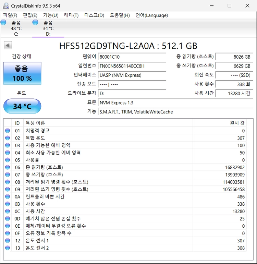257x264 pixels.
Task: Click status orb for attribute 05 사용률
Action: [x=8, y=160]
